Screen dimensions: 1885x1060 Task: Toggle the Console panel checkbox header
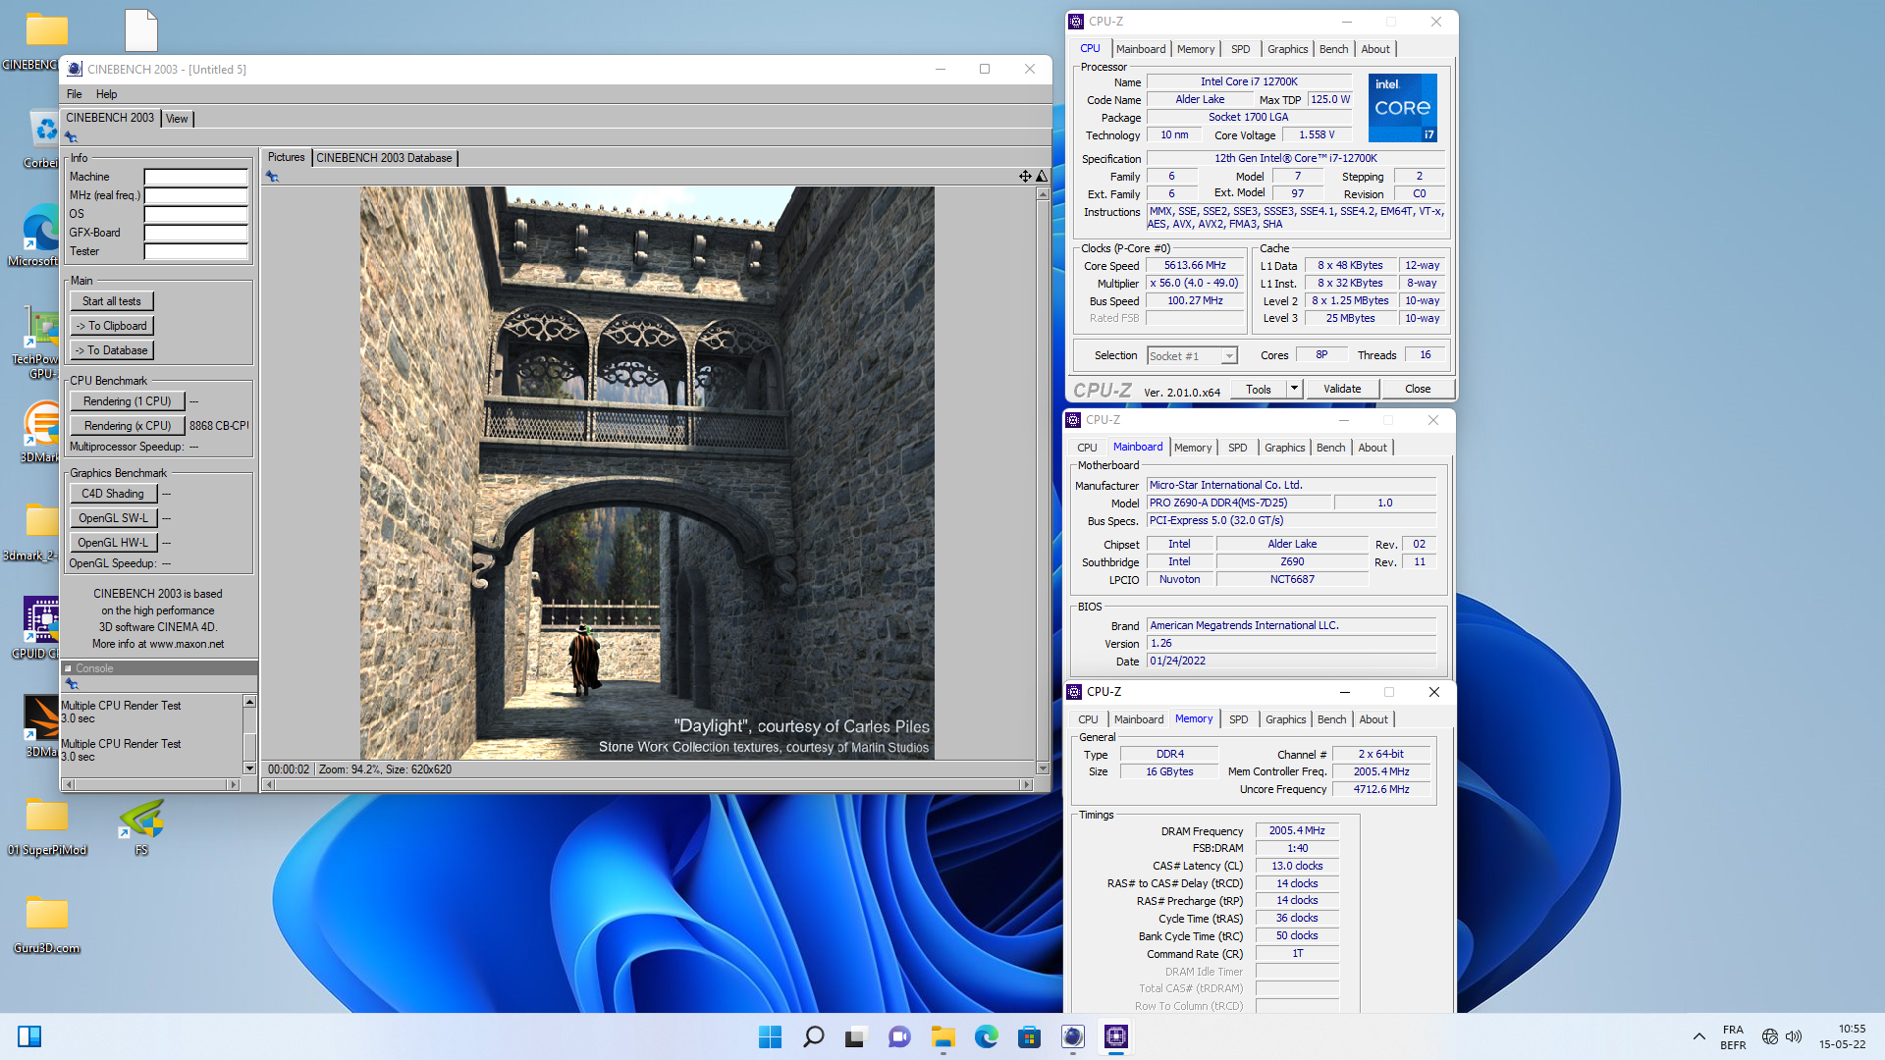69,668
